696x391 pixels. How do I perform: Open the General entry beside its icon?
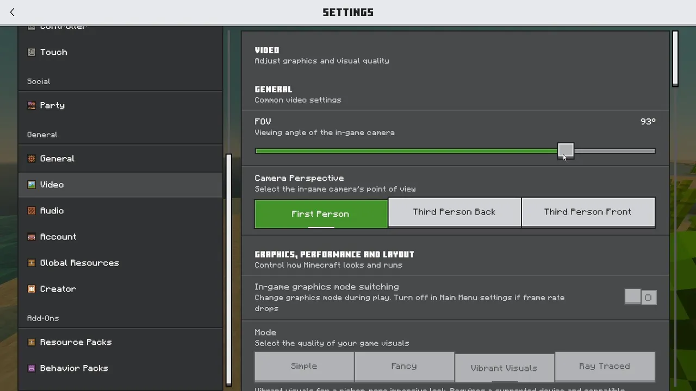120,159
